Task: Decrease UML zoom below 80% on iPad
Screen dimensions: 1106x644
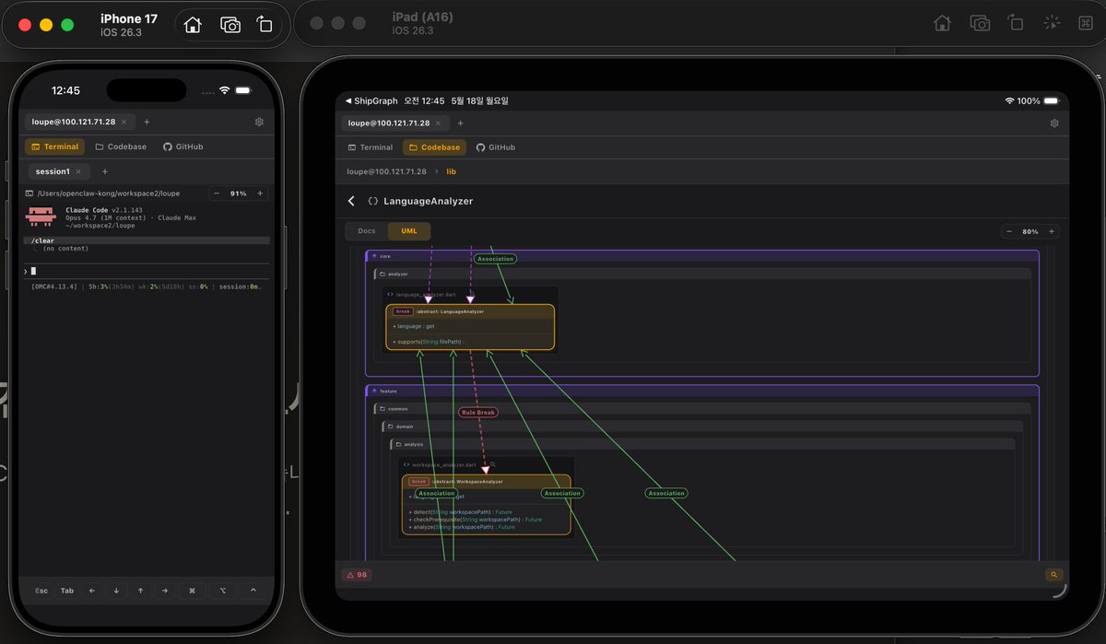Action: pyautogui.click(x=1009, y=231)
